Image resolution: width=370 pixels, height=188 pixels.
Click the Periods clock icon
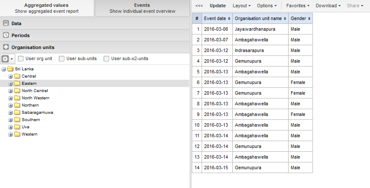tap(6, 35)
